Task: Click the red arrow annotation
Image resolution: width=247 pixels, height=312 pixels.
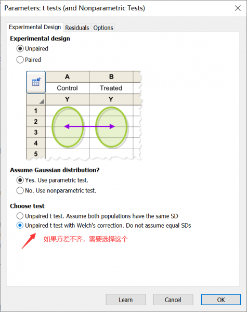Action: [29, 241]
